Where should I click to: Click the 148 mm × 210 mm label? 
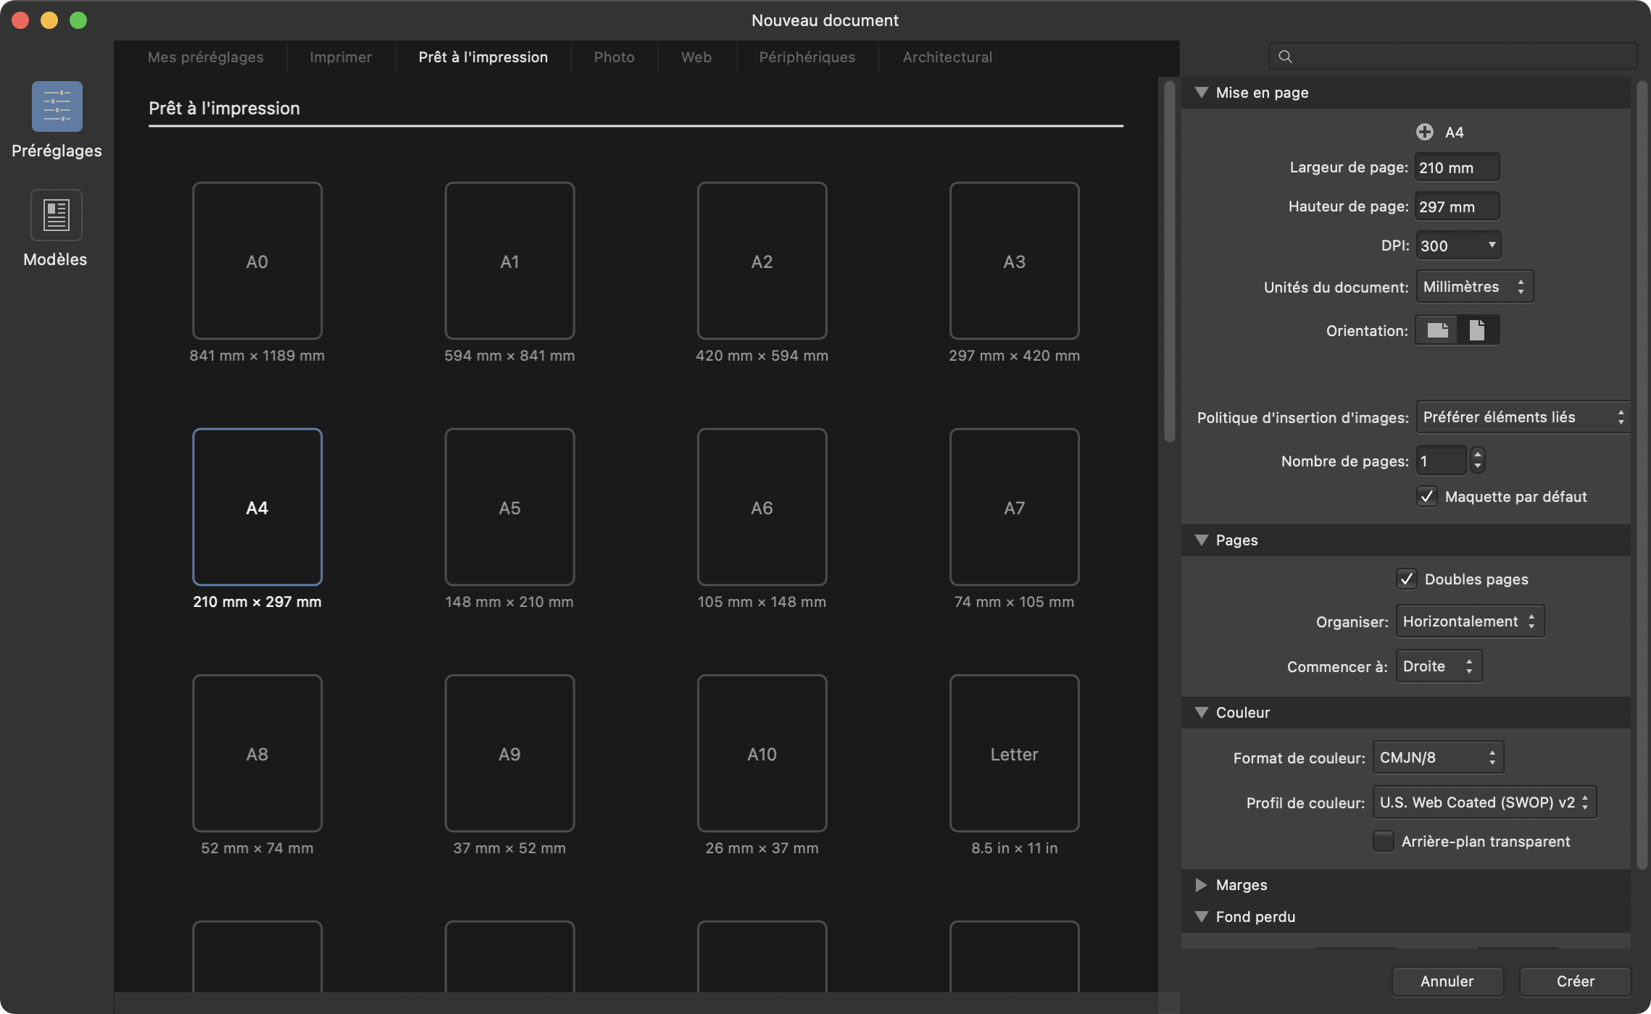510,602
